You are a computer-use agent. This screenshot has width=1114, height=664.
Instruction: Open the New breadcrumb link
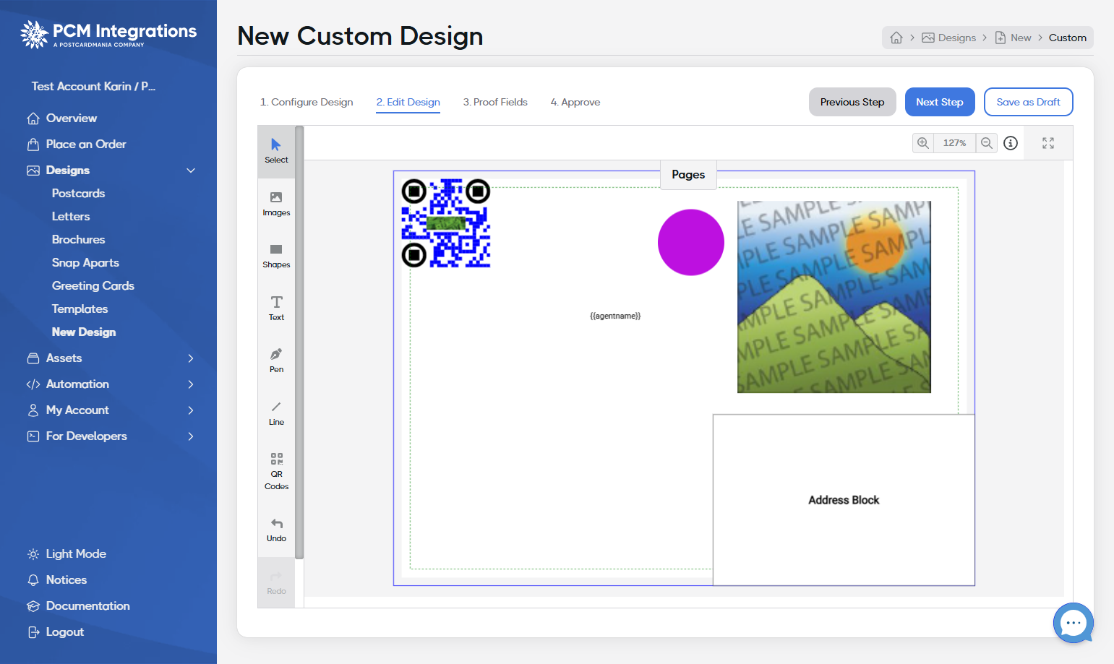(x=1014, y=38)
